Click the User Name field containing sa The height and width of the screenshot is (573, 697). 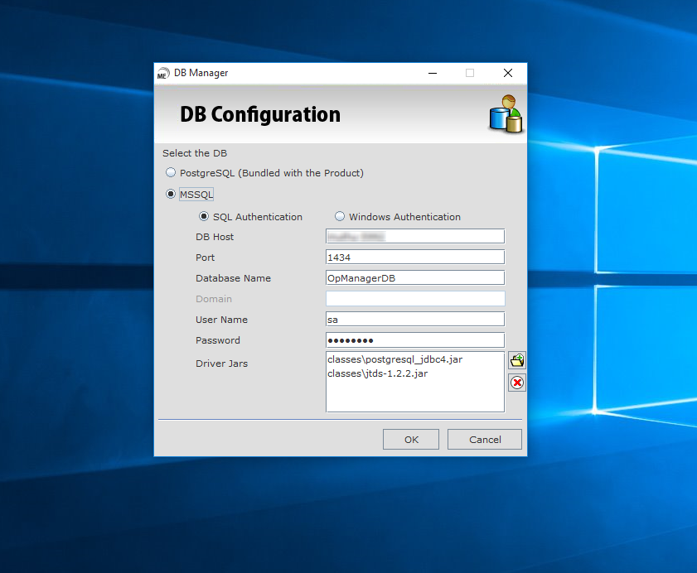tap(414, 320)
